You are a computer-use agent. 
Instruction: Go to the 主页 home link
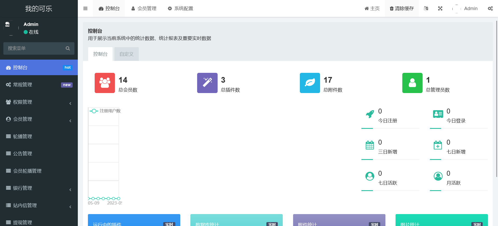coord(372,9)
